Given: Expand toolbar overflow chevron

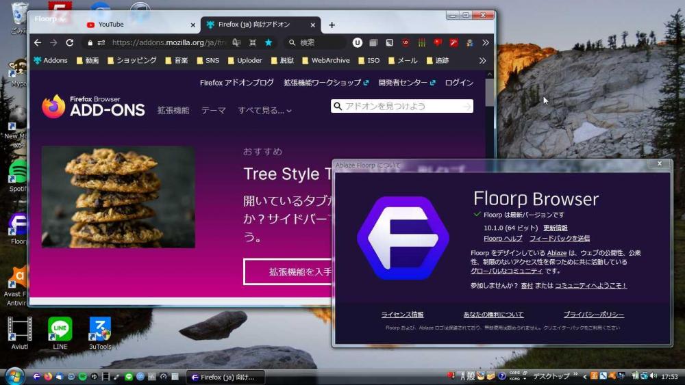Looking at the screenshot, I should 486,42.
